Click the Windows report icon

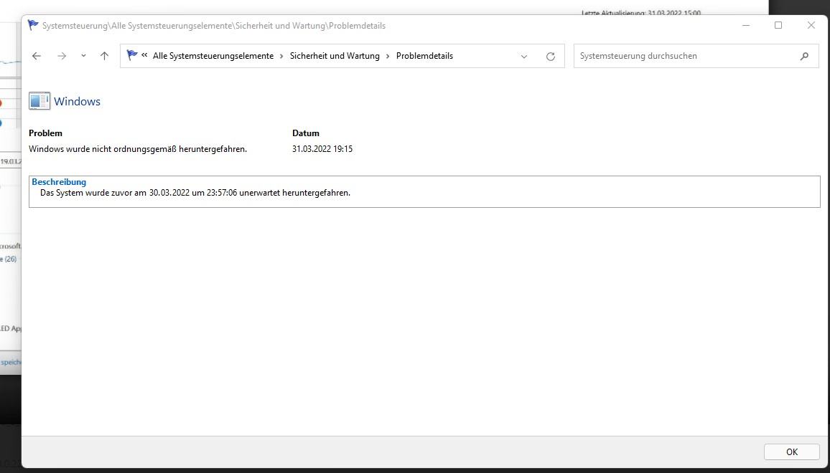click(39, 101)
